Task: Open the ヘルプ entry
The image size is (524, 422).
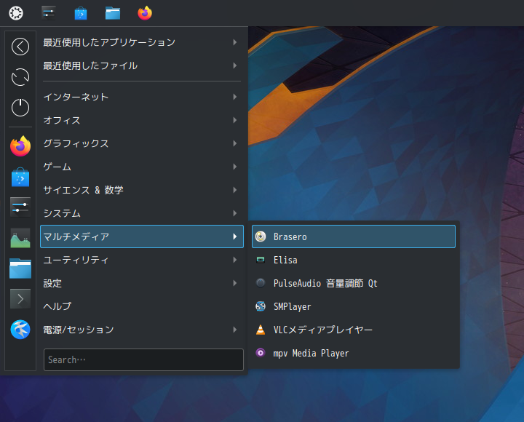Action: pyautogui.click(x=142, y=306)
